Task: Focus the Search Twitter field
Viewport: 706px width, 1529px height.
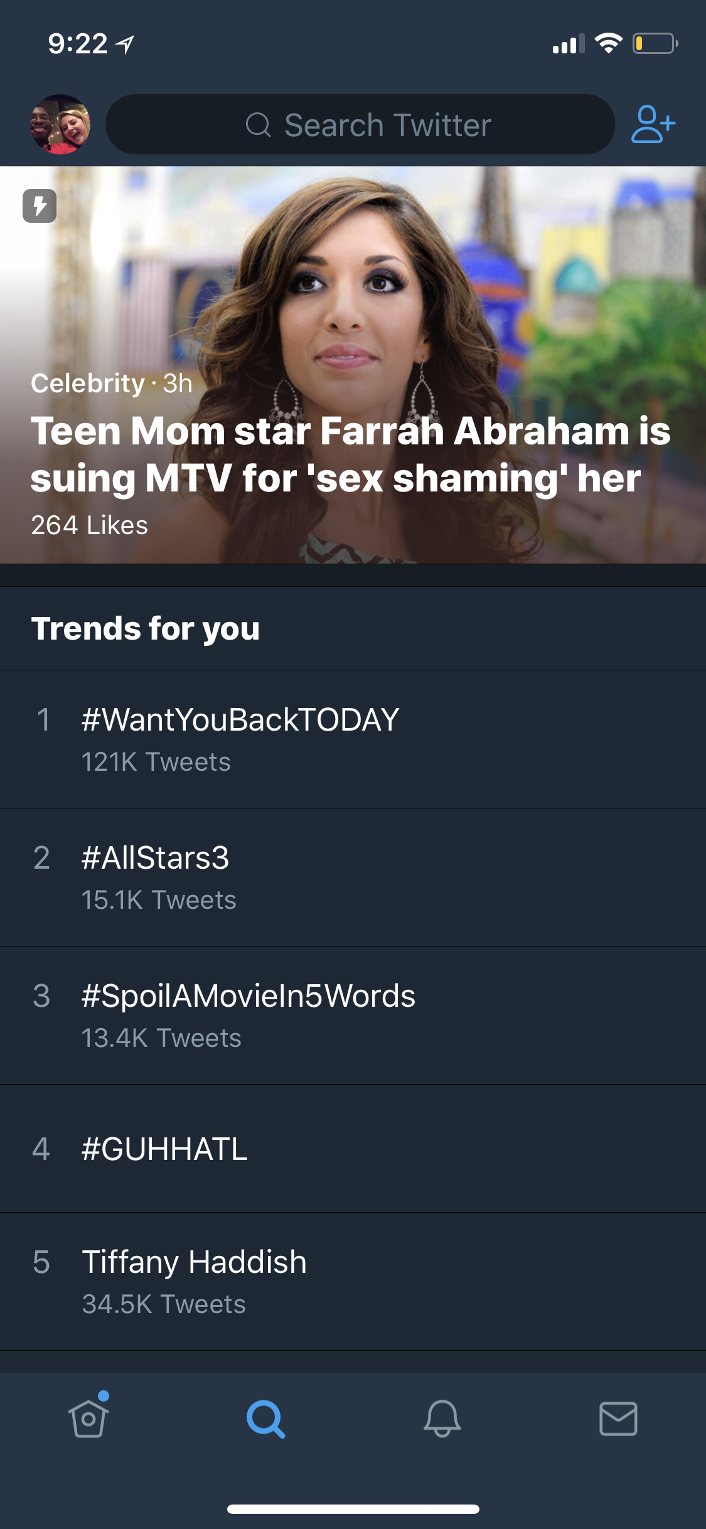Action: pos(360,124)
